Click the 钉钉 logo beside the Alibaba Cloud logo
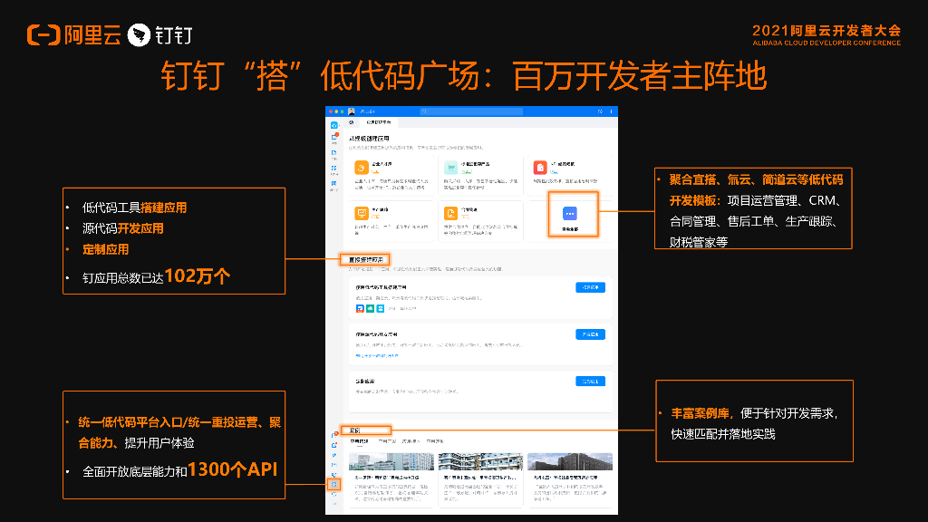 tap(159, 35)
